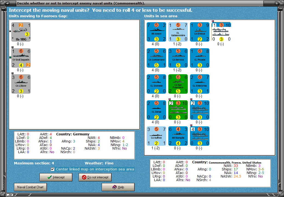This screenshot has width=284, height=197.
Task: Open the Naval Combat Chart
Action: (x=30, y=187)
